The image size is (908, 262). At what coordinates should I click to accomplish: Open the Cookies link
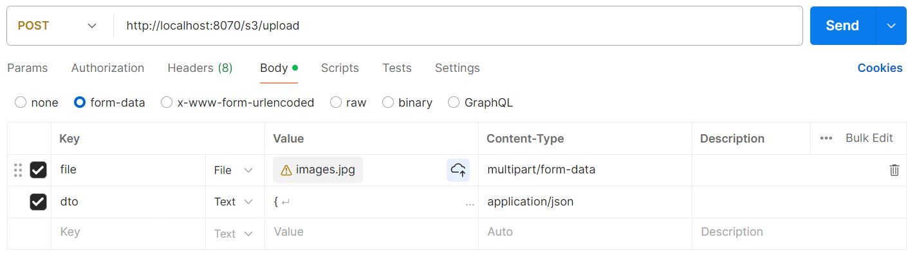880,68
